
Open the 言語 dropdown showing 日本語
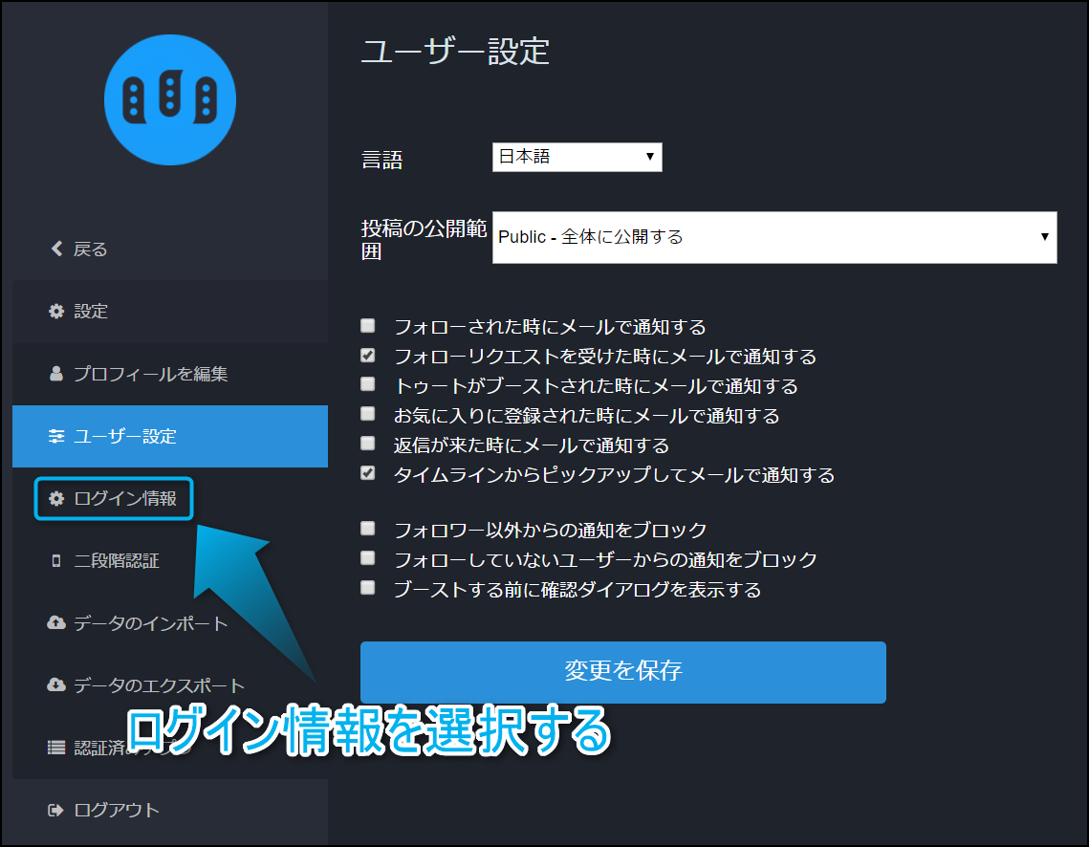577,157
